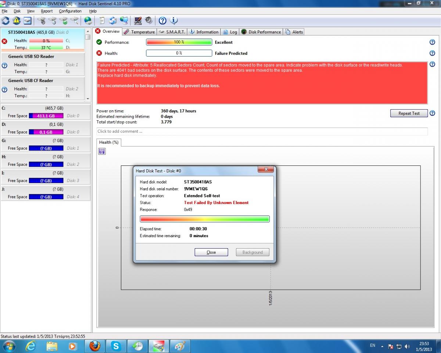441x353 pixels.
Task: Open Skype from the taskbar
Action: coord(116,346)
